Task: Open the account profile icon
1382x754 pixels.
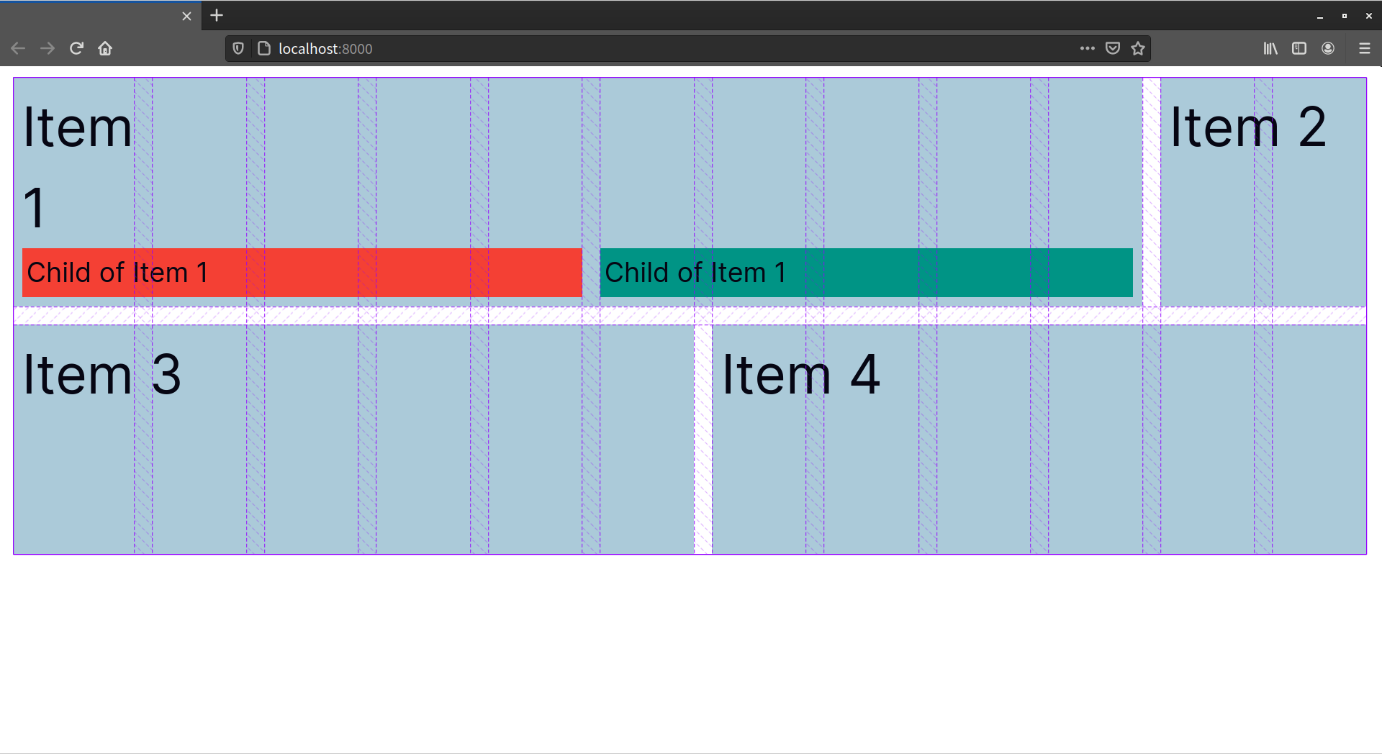Action: pyautogui.click(x=1327, y=48)
